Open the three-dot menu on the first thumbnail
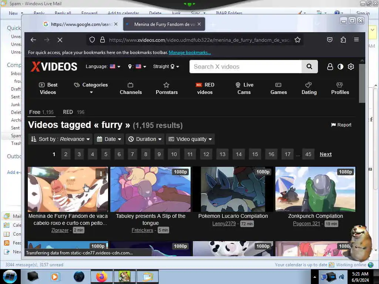The height and width of the screenshot is (284, 379). pyautogui.click(x=101, y=174)
